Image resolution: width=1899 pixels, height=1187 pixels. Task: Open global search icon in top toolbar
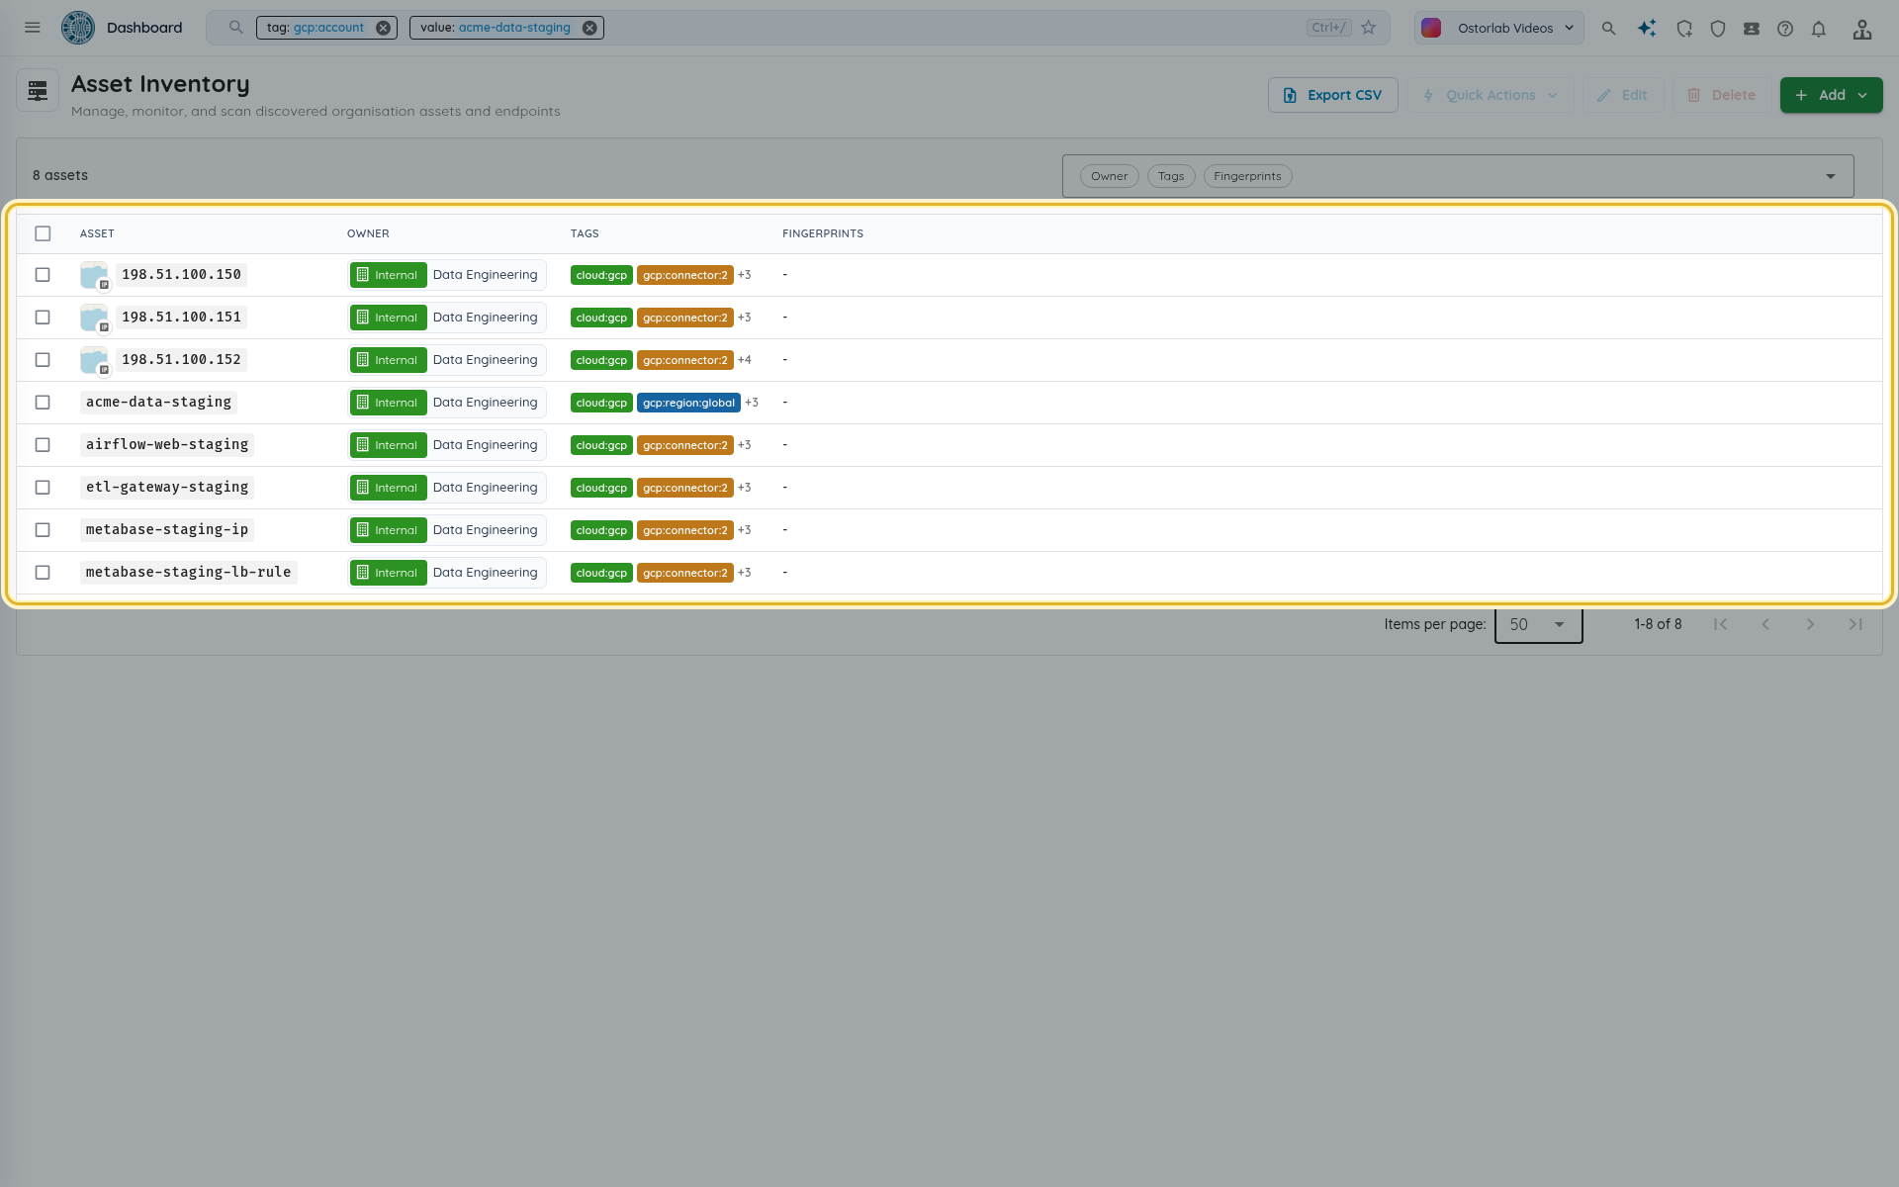[x=1608, y=29]
